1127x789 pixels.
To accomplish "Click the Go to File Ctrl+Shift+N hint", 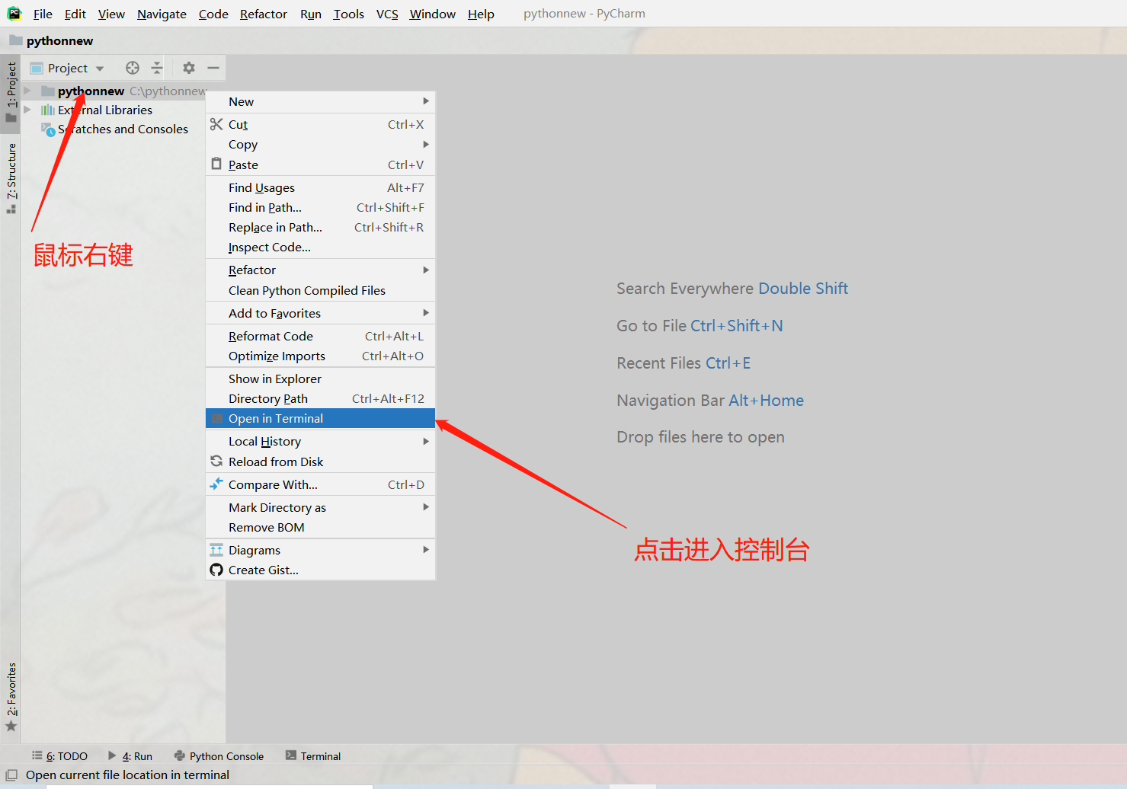I will click(x=700, y=326).
